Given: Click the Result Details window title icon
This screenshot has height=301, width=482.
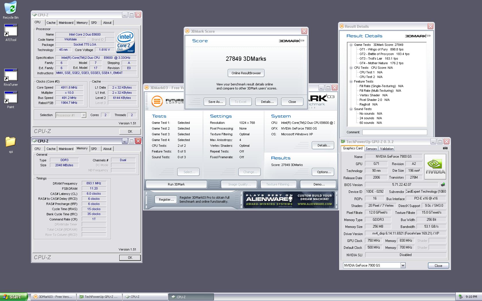Looking at the screenshot, I should point(342,26).
